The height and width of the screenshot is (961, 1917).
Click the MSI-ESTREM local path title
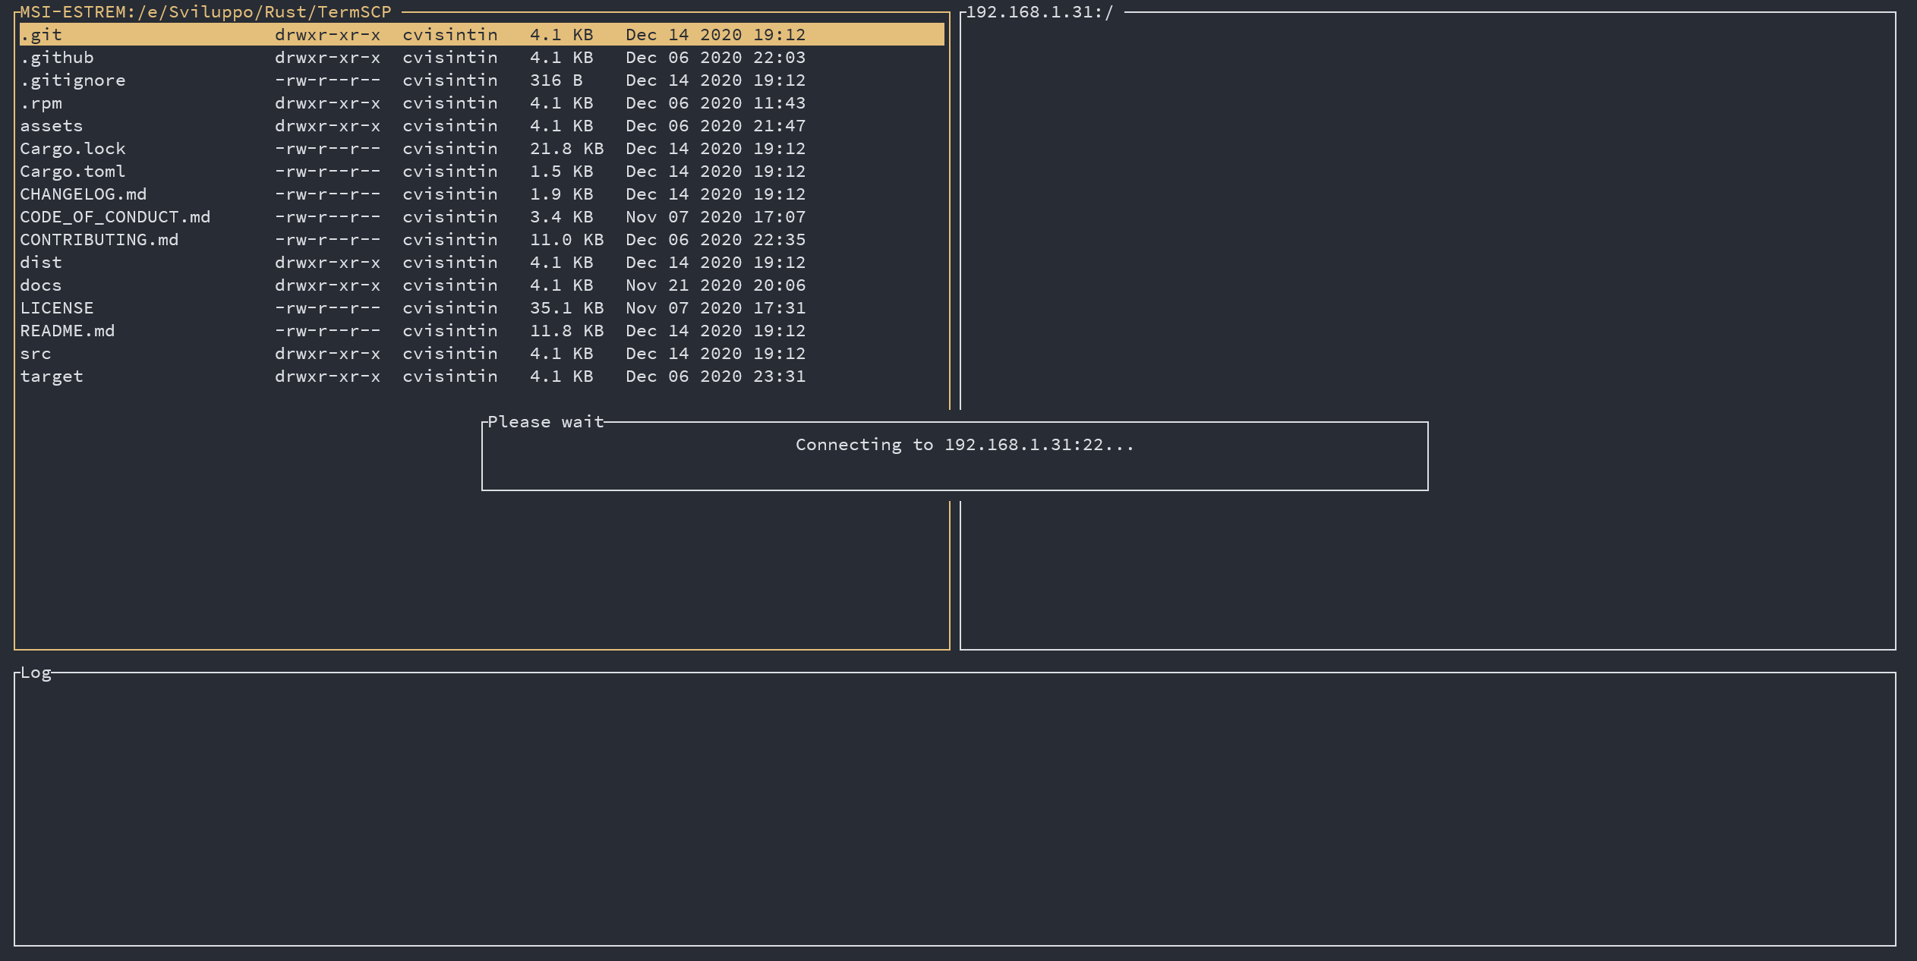tap(206, 12)
